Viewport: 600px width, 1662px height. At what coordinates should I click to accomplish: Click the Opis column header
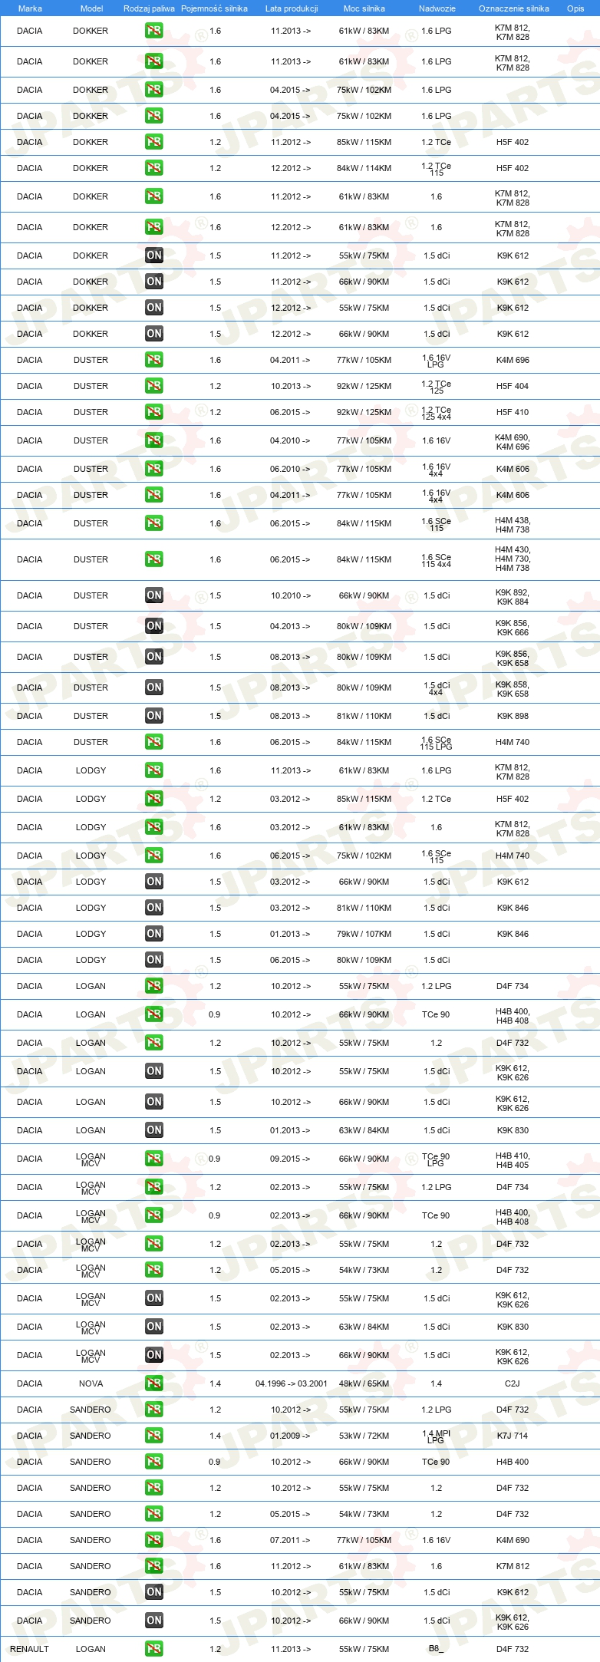pyautogui.click(x=575, y=8)
